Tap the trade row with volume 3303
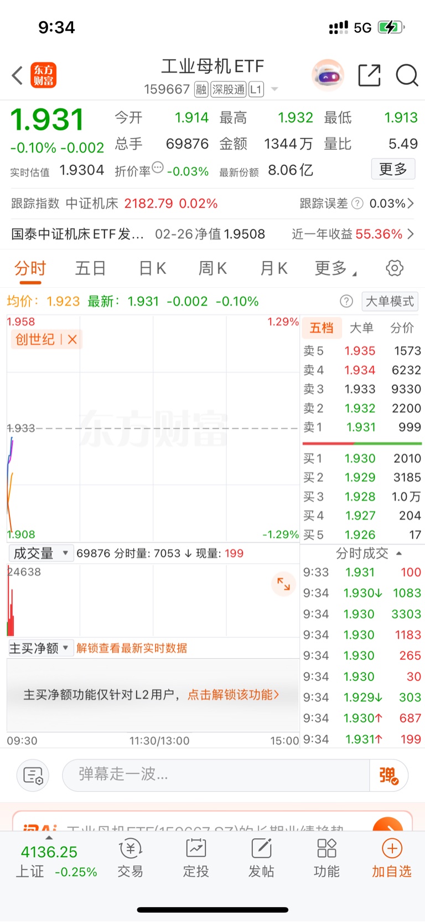 coord(362,614)
